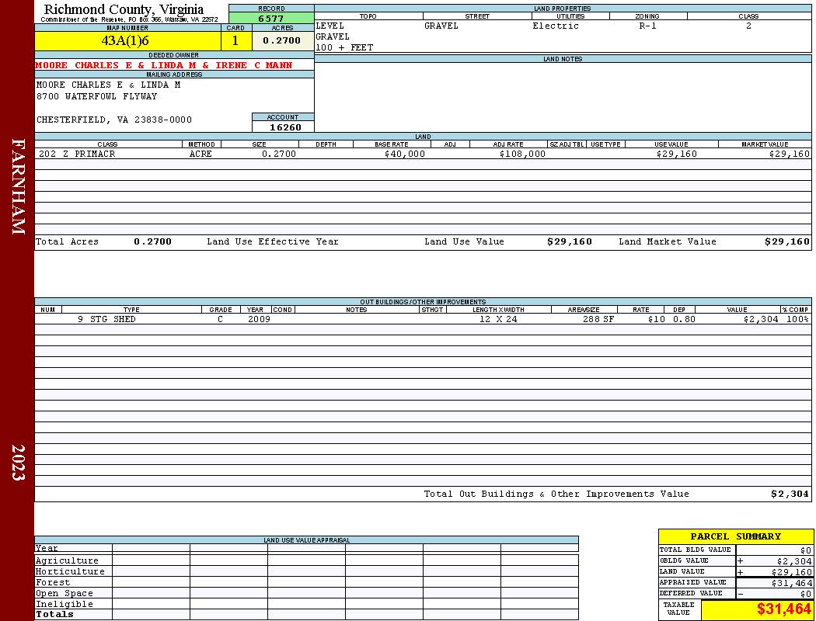This screenshot has height=621, width=816.
Task: Click the acres value 0.2700 at top
Action: (281, 40)
